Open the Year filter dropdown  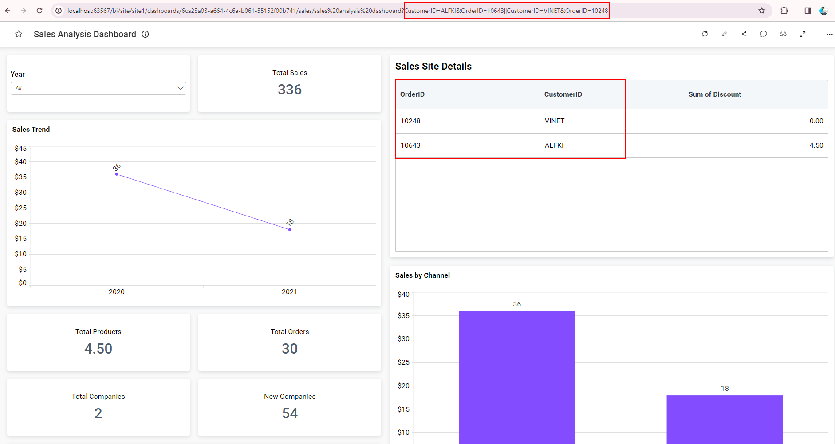tap(98, 88)
